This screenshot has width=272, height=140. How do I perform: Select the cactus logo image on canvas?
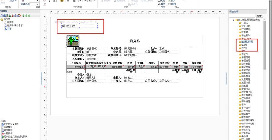tap(73, 41)
